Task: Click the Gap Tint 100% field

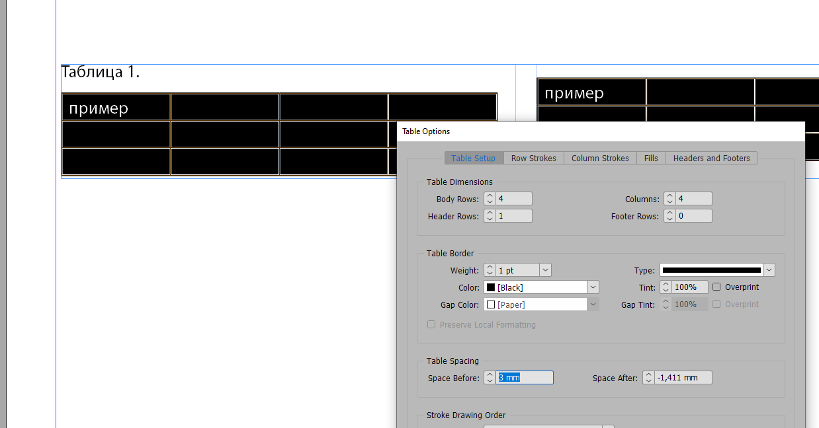Action: 690,304
